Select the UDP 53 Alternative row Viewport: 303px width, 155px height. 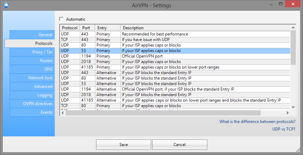click(x=175, y=84)
